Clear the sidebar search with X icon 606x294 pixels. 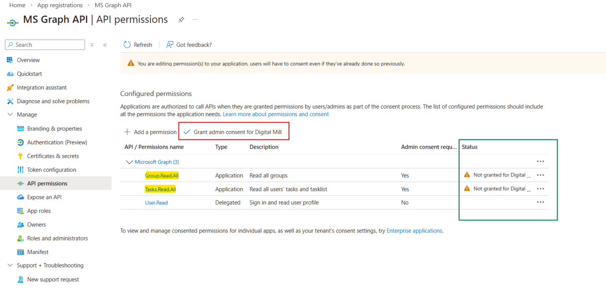click(x=92, y=45)
